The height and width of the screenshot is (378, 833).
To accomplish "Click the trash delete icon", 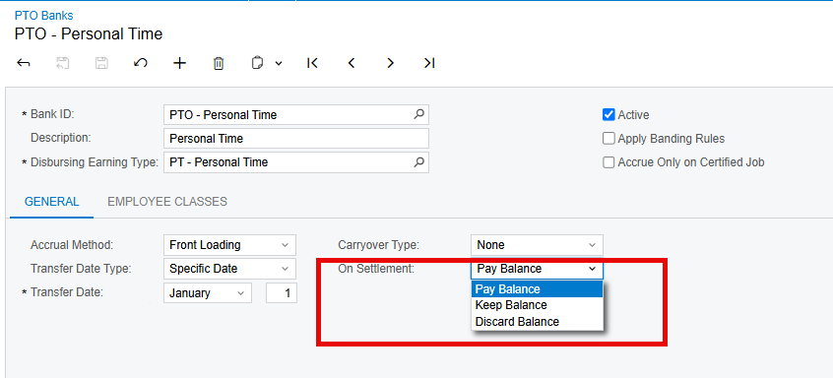I will click(x=219, y=63).
